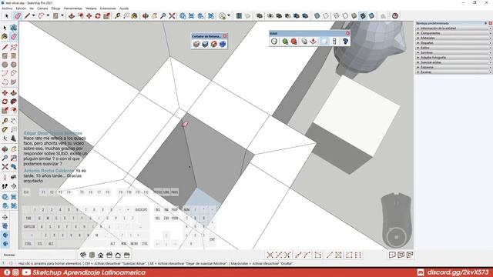The width and height of the screenshot is (493, 277).
Task: Toggle X-Ray face style in top toolbar
Action: [317, 15]
